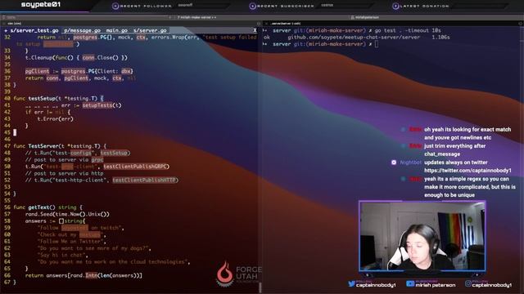Click 'setupTests(t)' call on line 41
Image resolution: width=524 pixels, height=294 pixels.
click(102, 105)
